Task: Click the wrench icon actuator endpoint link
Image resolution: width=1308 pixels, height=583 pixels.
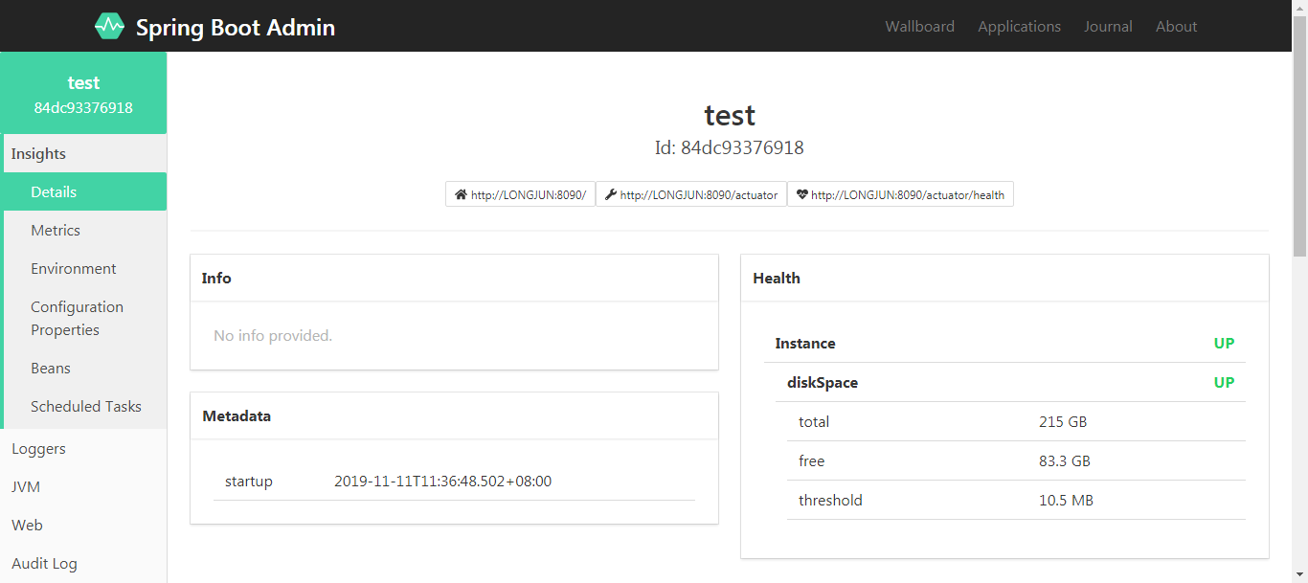Action: pyautogui.click(x=691, y=193)
